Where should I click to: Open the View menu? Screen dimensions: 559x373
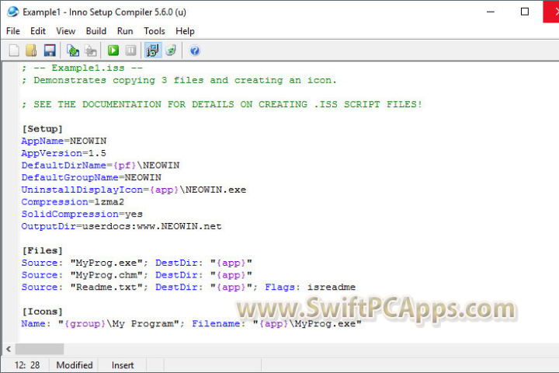tap(65, 31)
